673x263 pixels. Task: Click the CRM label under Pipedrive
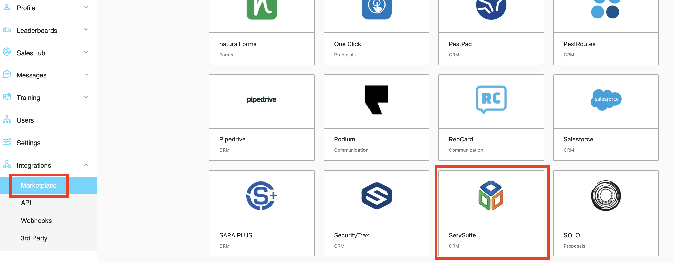224,150
